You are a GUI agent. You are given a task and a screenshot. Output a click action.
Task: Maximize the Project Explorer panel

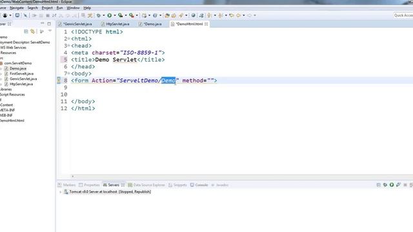click(49, 24)
